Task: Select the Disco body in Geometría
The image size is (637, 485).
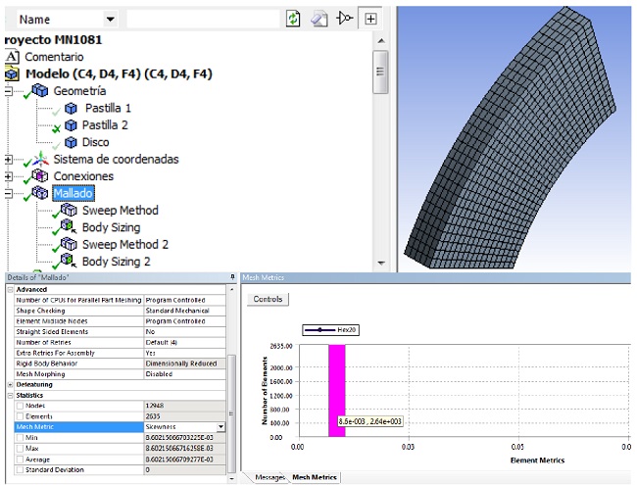Action: point(95,142)
